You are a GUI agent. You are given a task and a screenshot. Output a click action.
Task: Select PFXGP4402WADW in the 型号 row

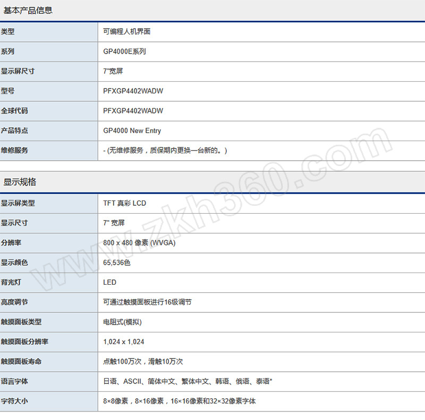pyautogui.click(x=133, y=91)
